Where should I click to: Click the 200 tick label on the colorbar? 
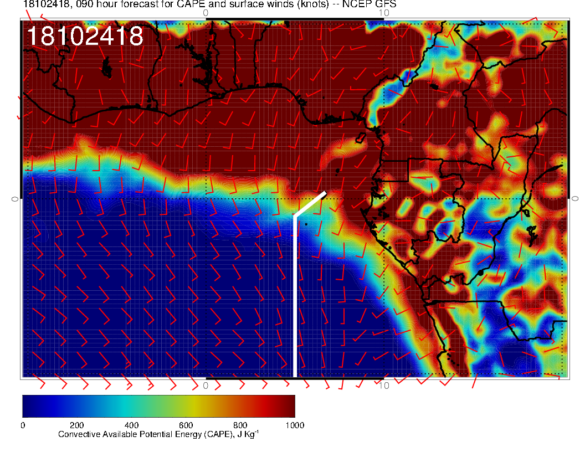click(x=77, y=425)
